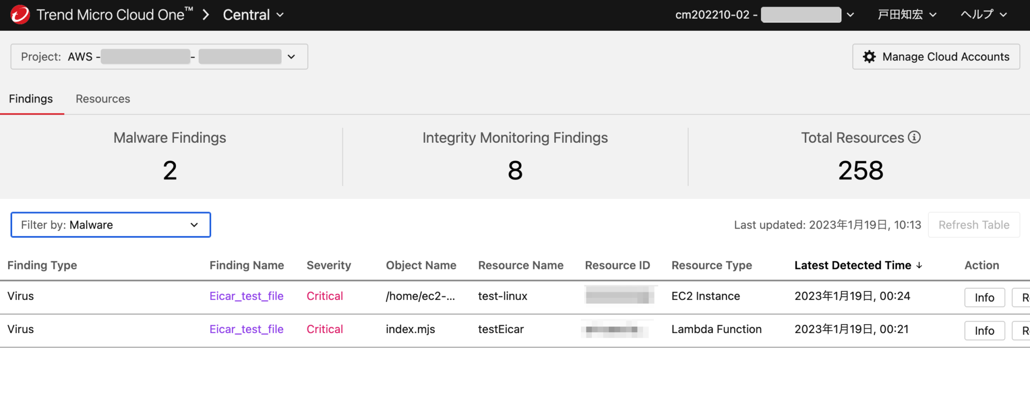
Task: Open Eicar_test_file finding for test-linux
Action: pos(246,296)
